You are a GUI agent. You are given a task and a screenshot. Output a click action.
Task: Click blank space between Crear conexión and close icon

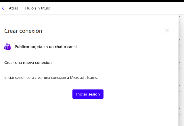pyautogui.click(x=103, y=31)
